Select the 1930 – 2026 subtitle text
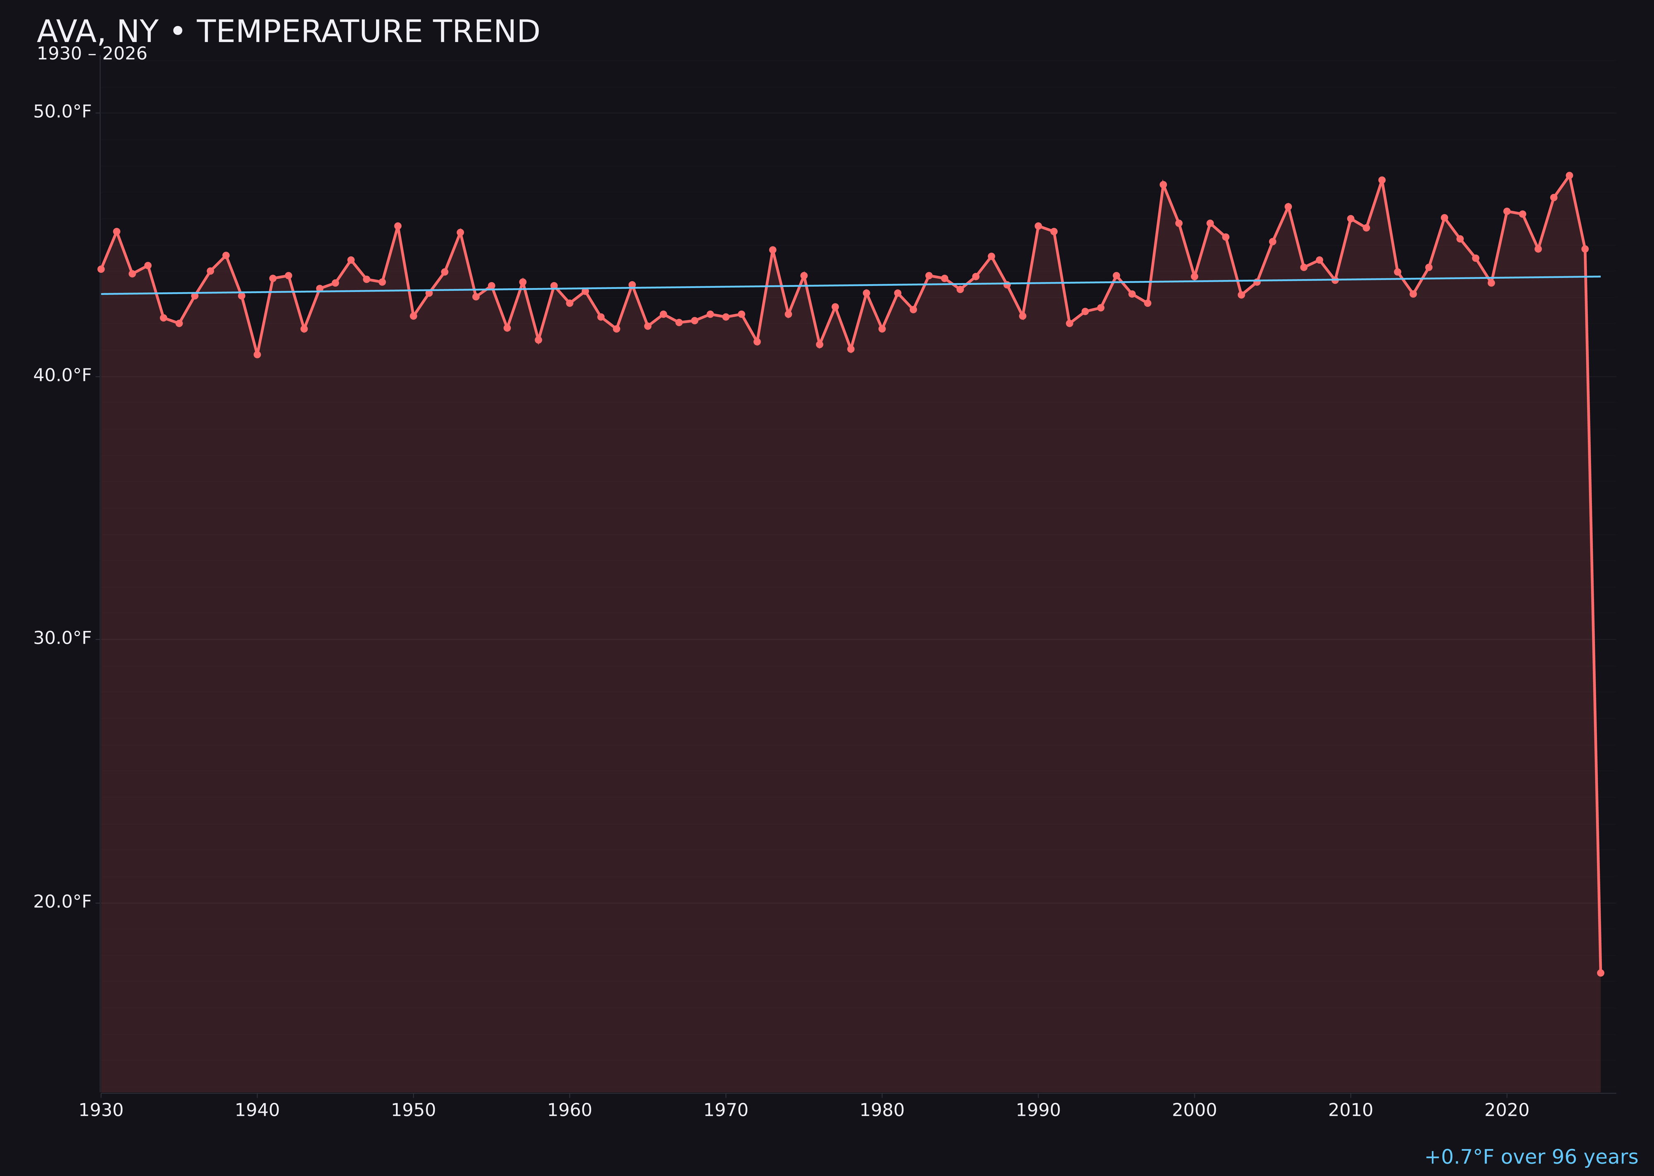 93,53
